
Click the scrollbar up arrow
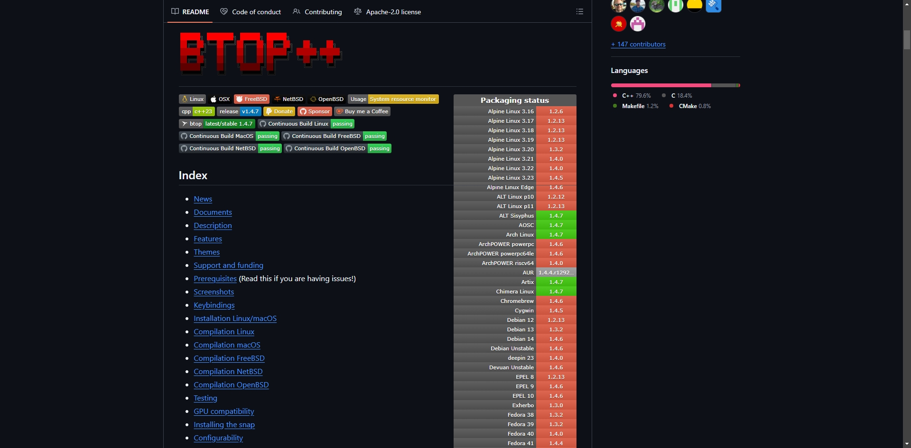click(x=907, y=4)
